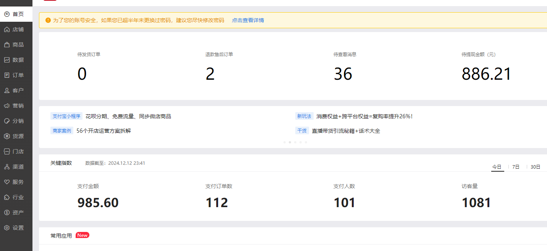Click the 商品 shopping bag icon
Image resolution: width=547 pixels, height=251 pixels.
tap(6, 45)
